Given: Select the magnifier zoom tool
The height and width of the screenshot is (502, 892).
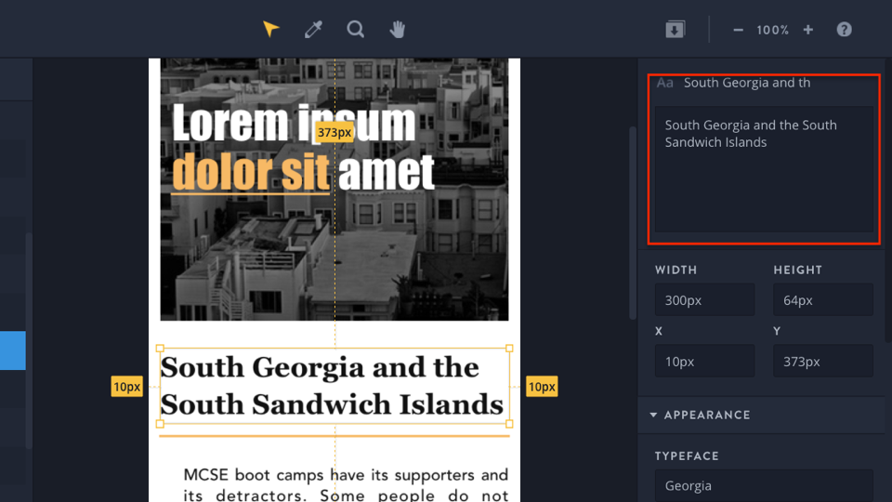Looking at the screenshot, I should [x=356, y=29].
